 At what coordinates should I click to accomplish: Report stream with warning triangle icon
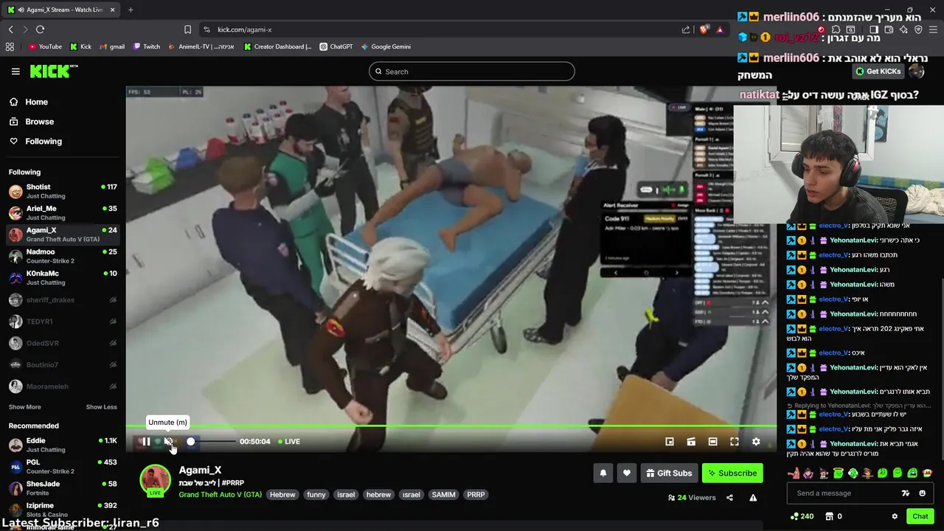tap(753, 498)
